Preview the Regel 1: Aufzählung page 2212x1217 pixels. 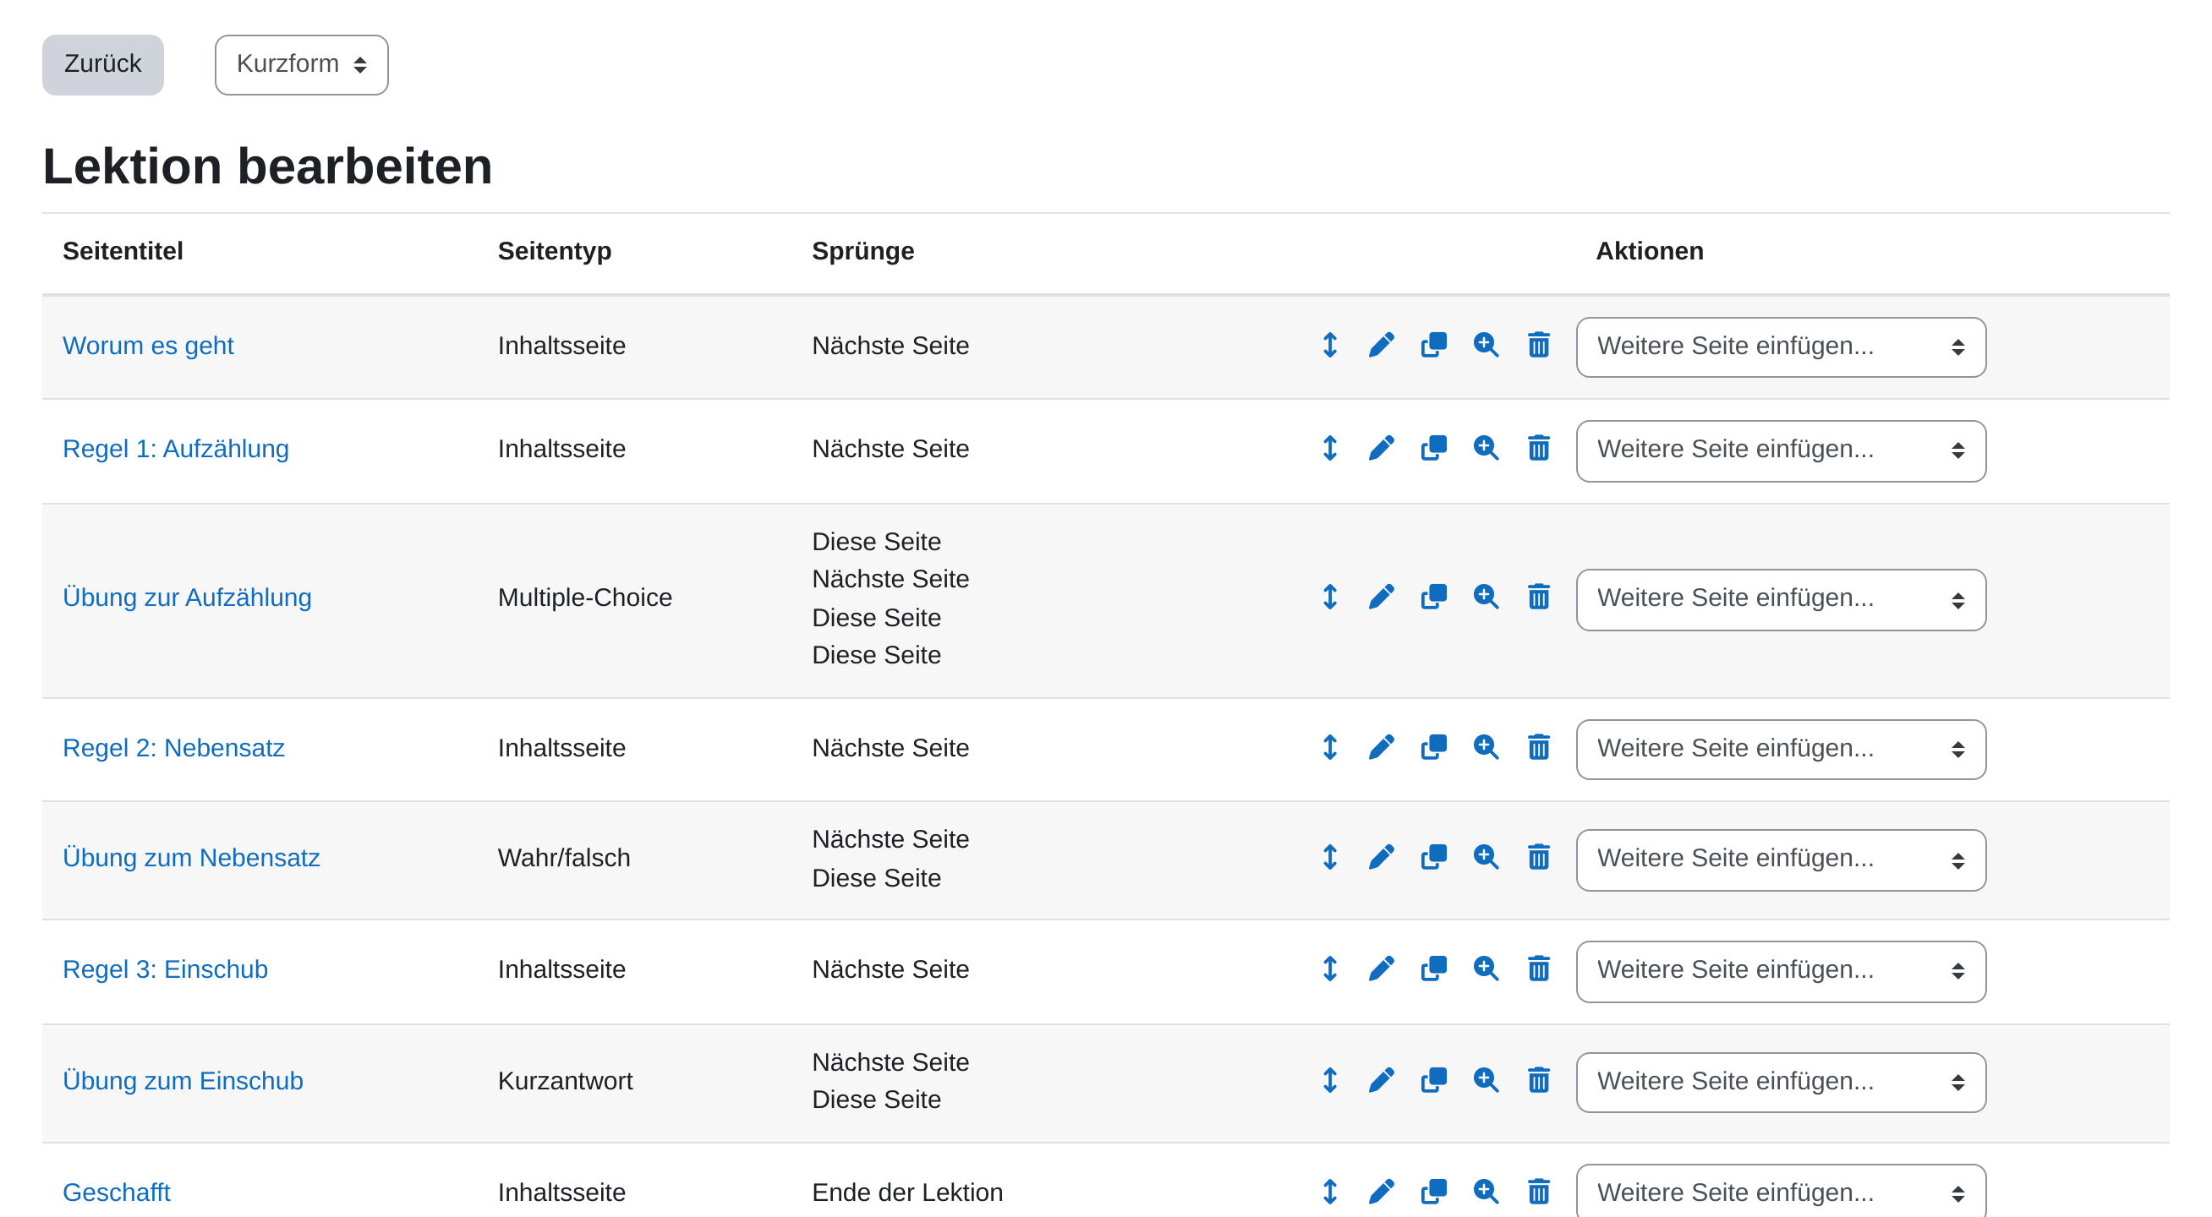click(x=1486, y=448)
